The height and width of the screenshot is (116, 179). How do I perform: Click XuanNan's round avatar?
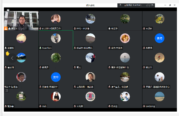(x=56, y=38)
